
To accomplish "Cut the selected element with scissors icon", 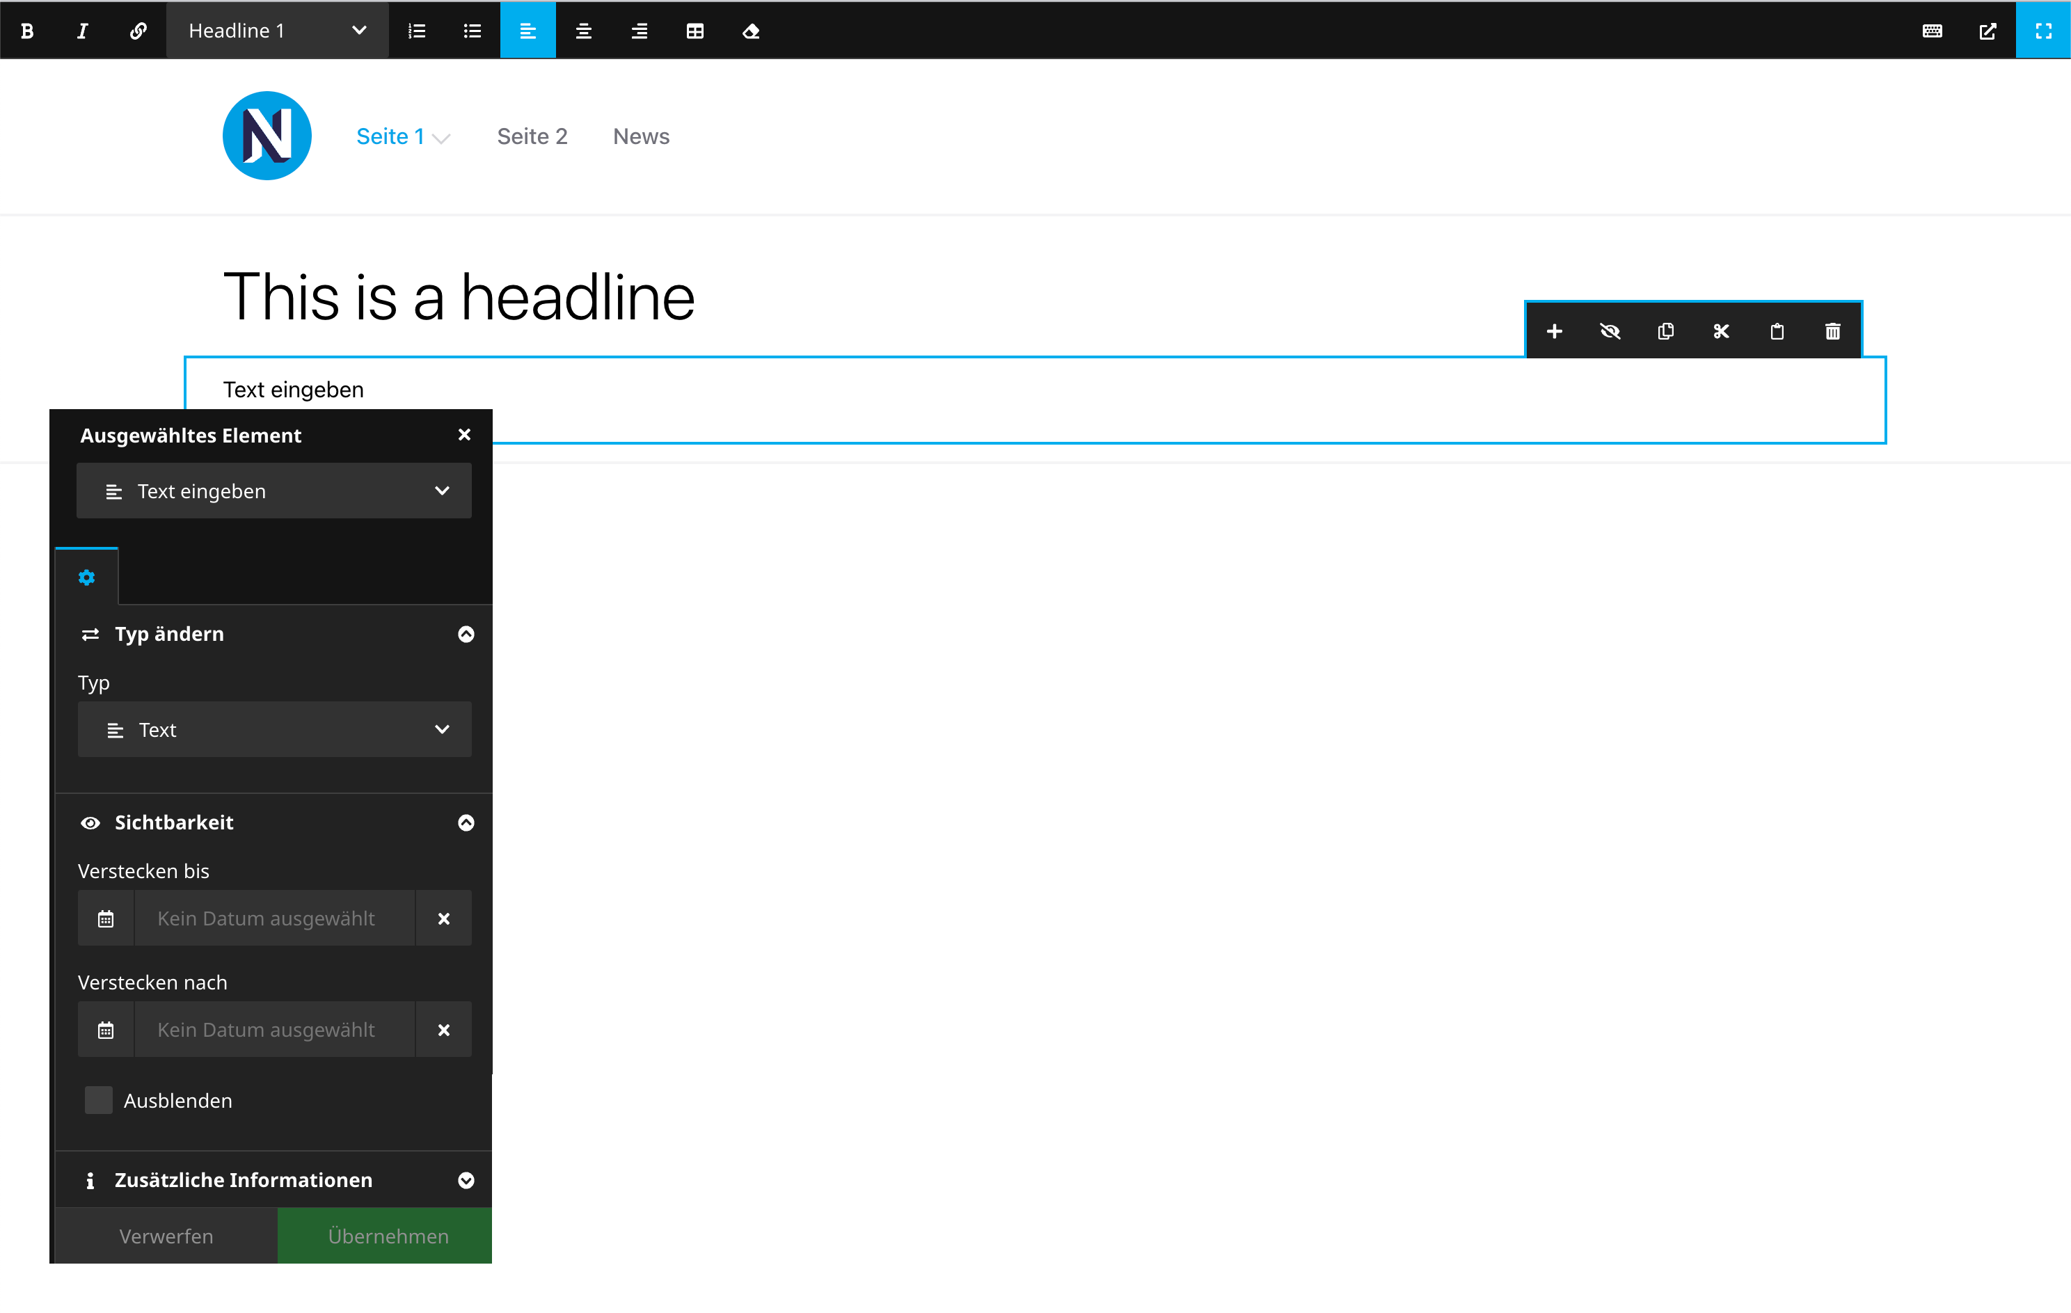I will pyautogui.click(x=1721, y=331).
